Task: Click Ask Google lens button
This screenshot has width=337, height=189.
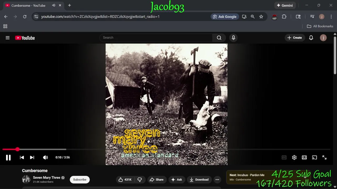Action: click(225, 17)
